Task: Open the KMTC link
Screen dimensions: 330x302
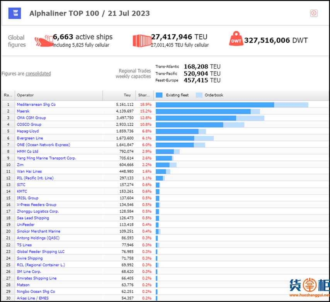Action: click(22, 191)
